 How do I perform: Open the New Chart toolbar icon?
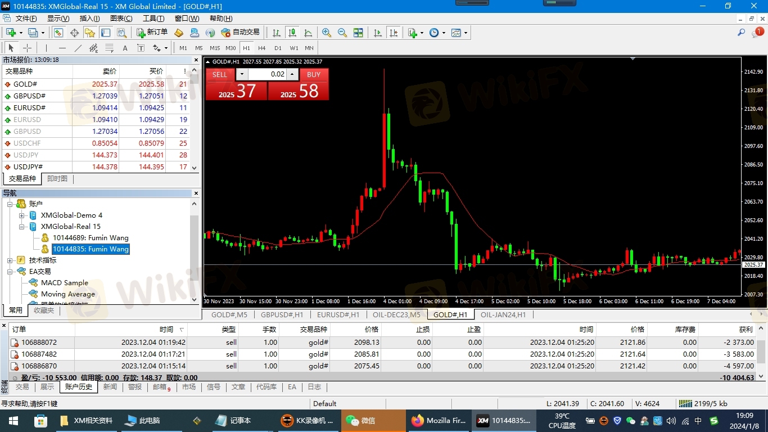(11, 33)
